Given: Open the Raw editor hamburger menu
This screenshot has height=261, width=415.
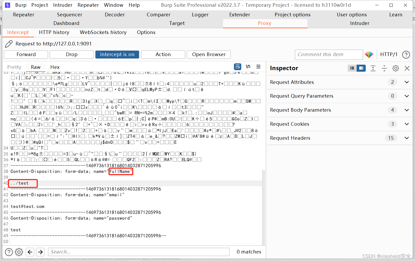Looking at the screenshot, I should click(258, 67).
